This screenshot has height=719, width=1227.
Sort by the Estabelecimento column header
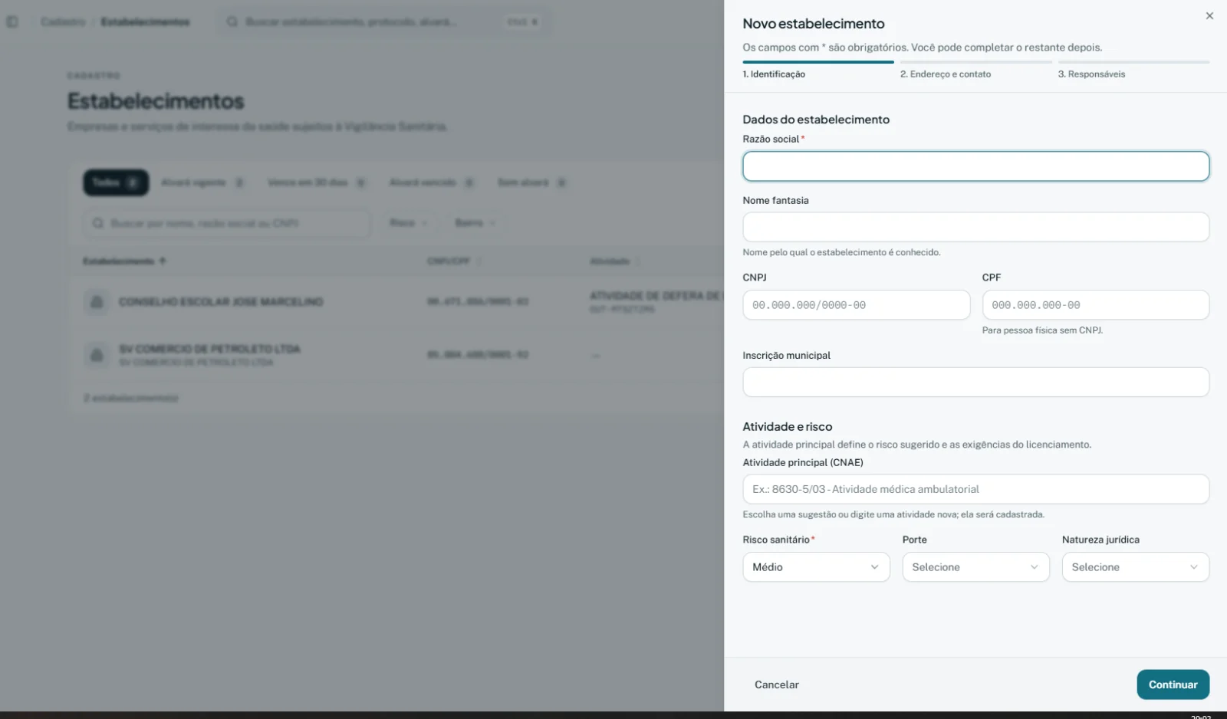tap(124, 261)
